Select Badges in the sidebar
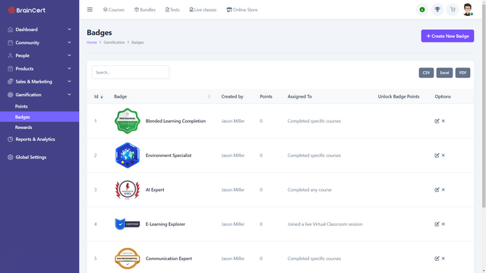Image resolution: width=486 pixels, height=273 pixels. pyautogui.click(x=39, y=117)
